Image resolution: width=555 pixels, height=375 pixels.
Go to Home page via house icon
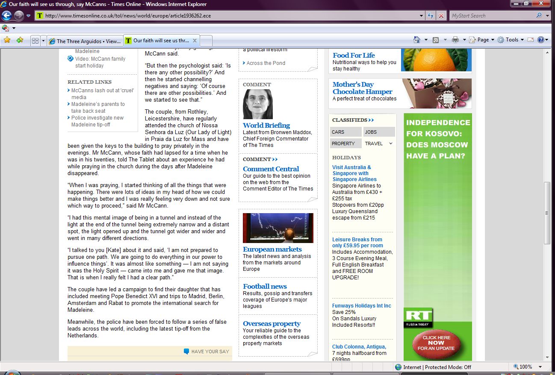point(417,40)
